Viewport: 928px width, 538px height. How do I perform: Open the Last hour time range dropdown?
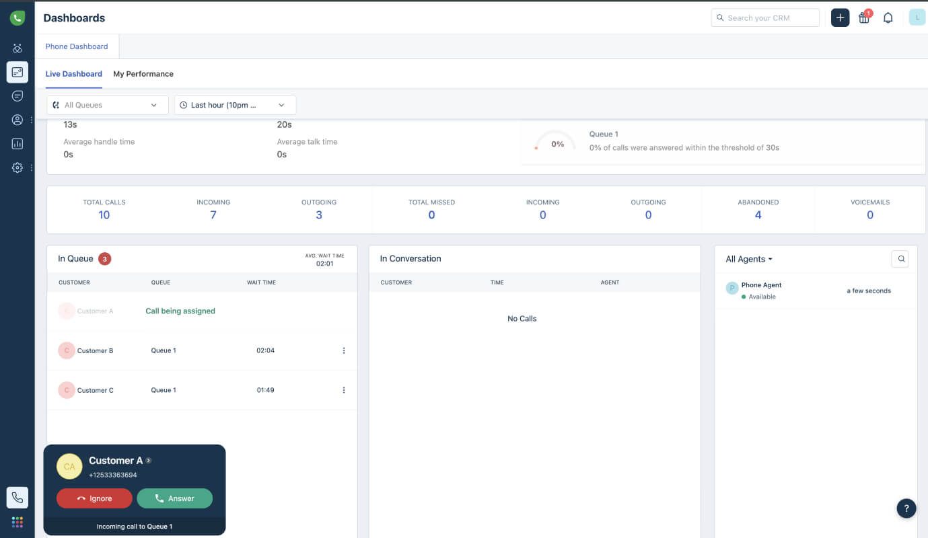coord(235,105)
